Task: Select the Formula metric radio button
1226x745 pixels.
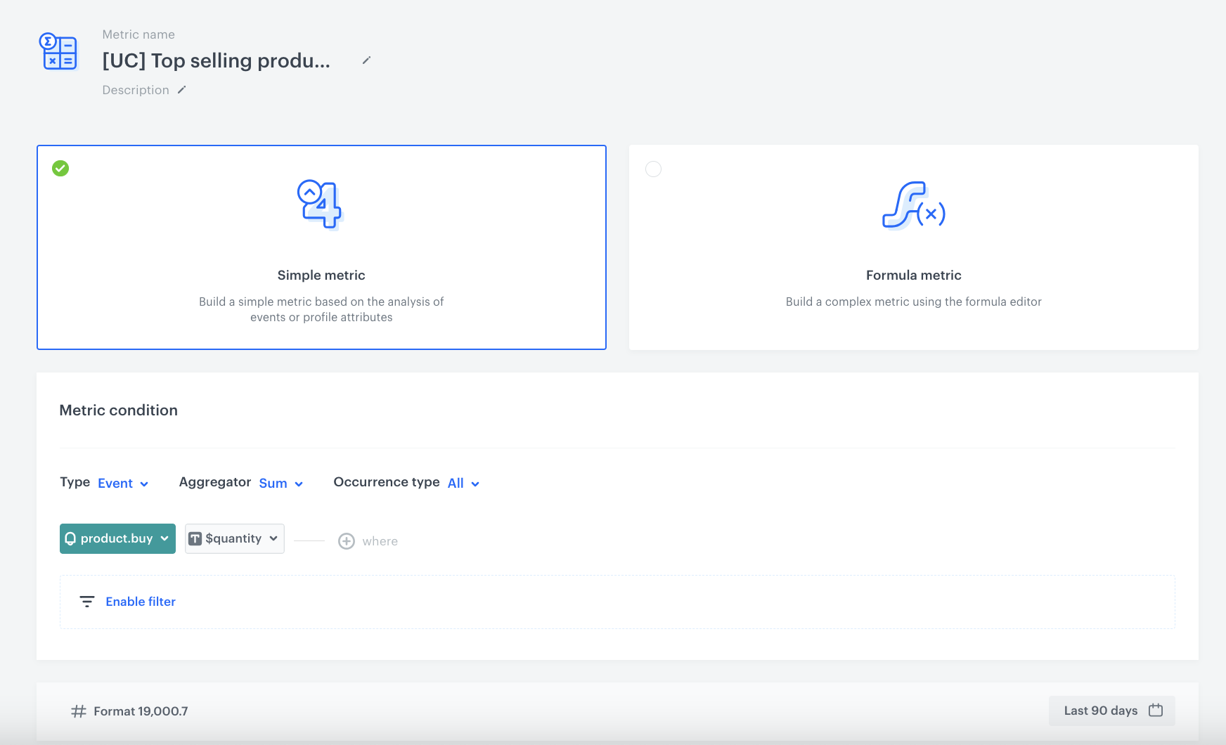Action: point(653,169)
